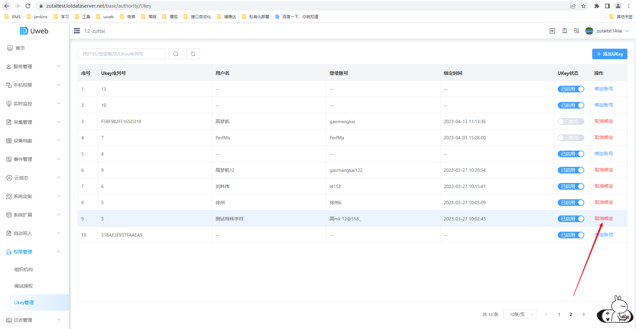Toggle browser side panel icon
The width and height of the screenshot is (636, 329).
607,6
